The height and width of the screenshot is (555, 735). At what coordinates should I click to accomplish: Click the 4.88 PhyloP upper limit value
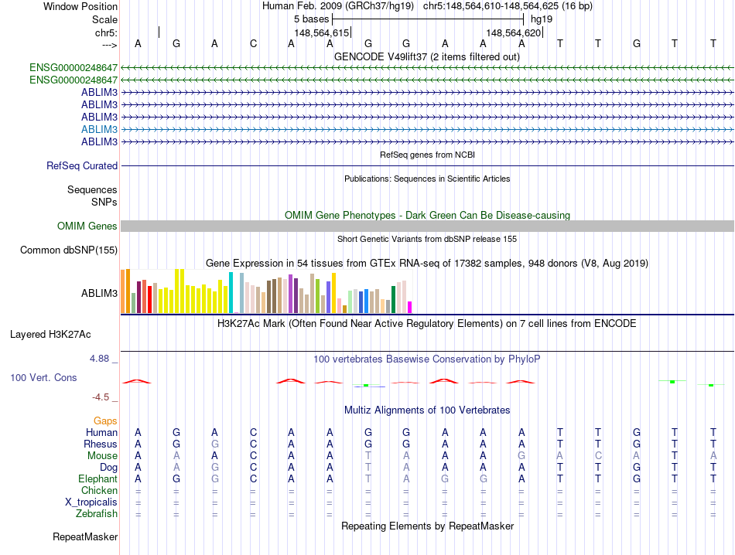pos(99,359)
